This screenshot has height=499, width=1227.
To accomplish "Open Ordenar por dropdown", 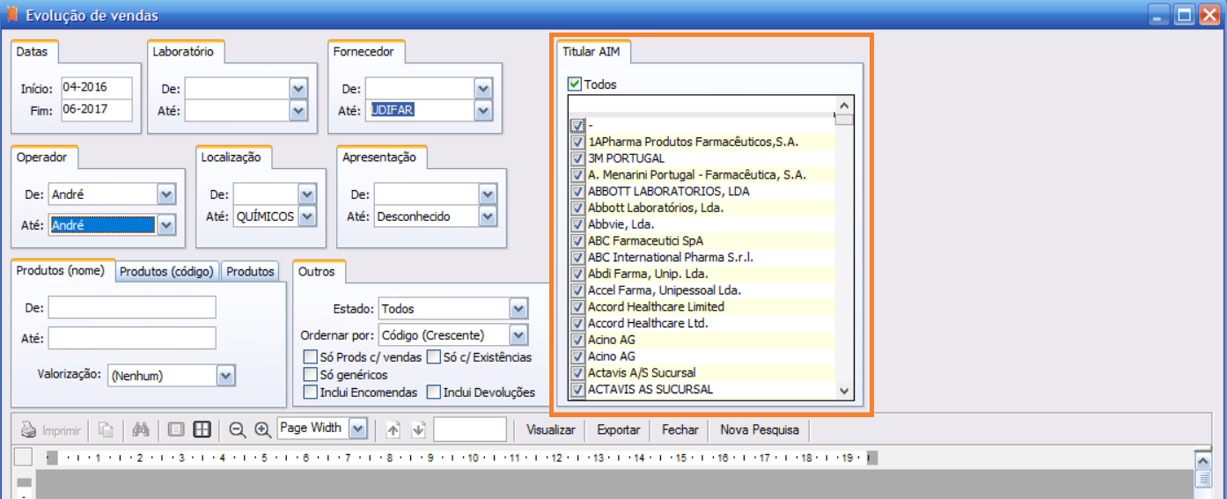I will 518,335.
